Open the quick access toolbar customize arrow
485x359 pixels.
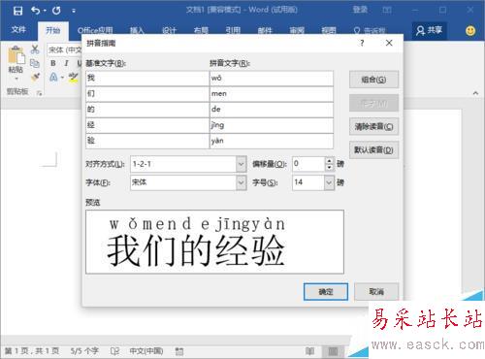[x=74, y=11]
